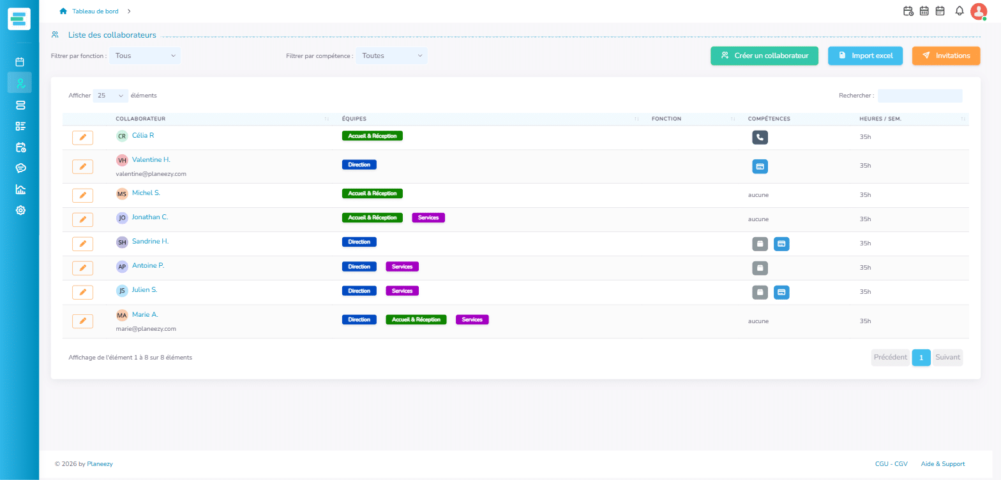The height and width of the screenshot is (480, 1001).
Task: Click the home icon in breadcrumb
Action: point(63,11)
